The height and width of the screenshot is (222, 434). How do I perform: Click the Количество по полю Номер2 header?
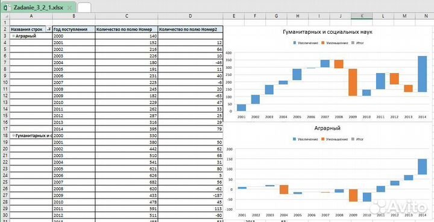[190, 30]
